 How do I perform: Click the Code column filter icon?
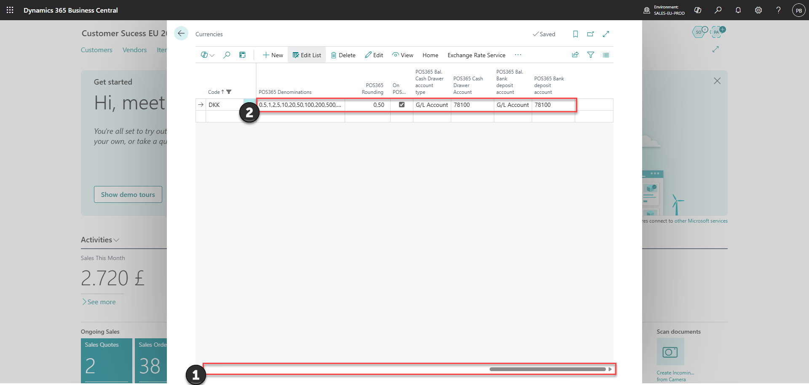click(x=229, y=92)
